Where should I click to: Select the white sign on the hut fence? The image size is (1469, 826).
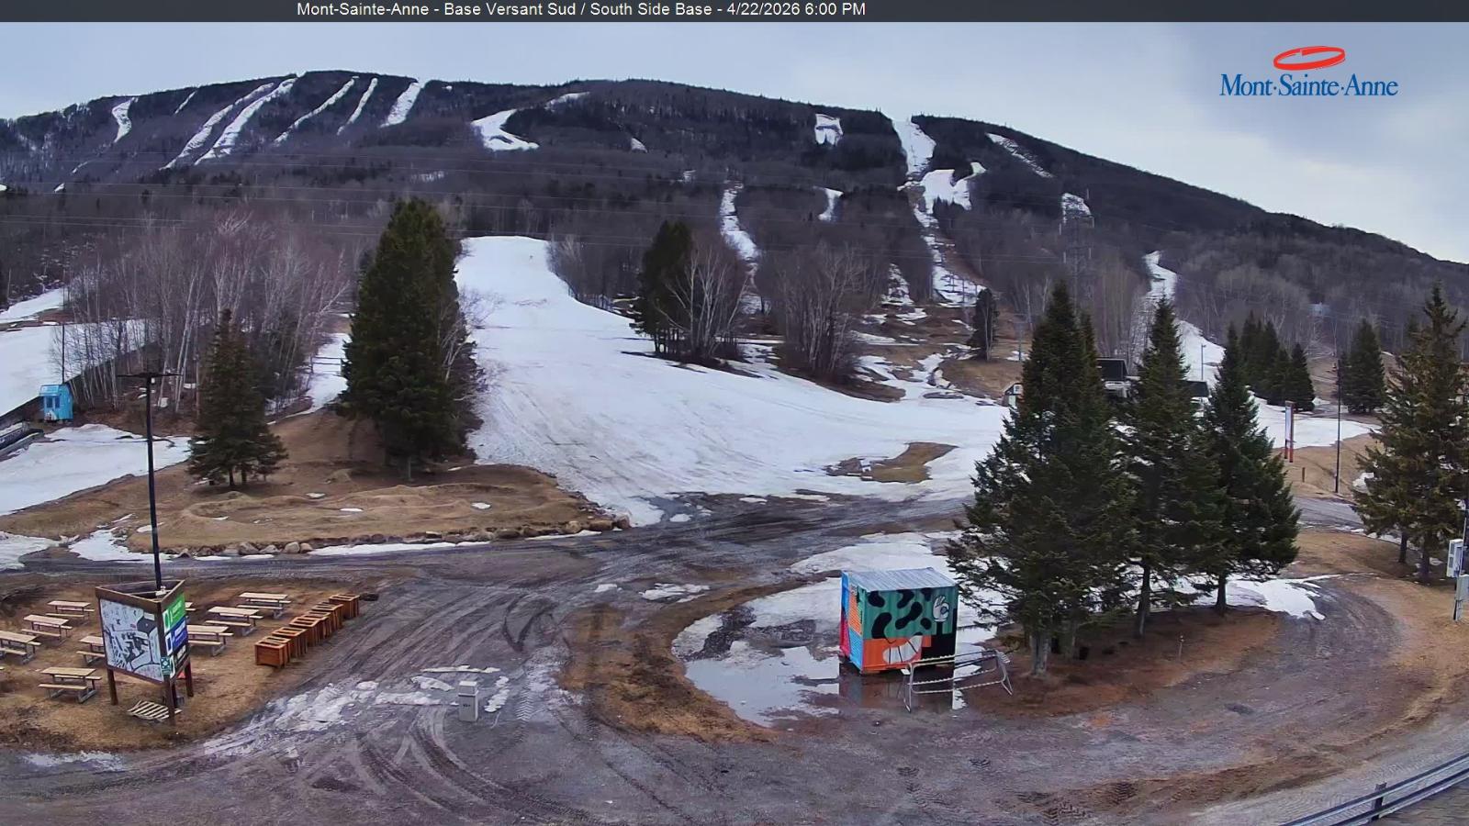point(905,672)
